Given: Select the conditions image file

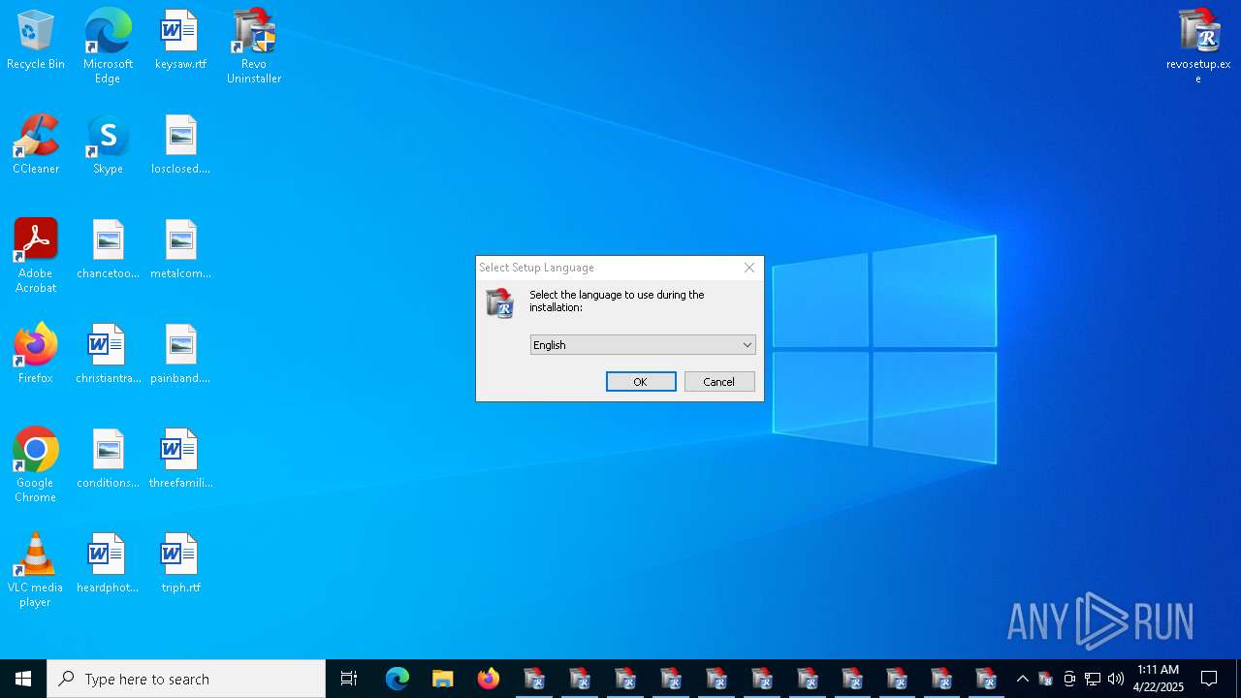Looking at the screenshot, I should pos(108,460).
